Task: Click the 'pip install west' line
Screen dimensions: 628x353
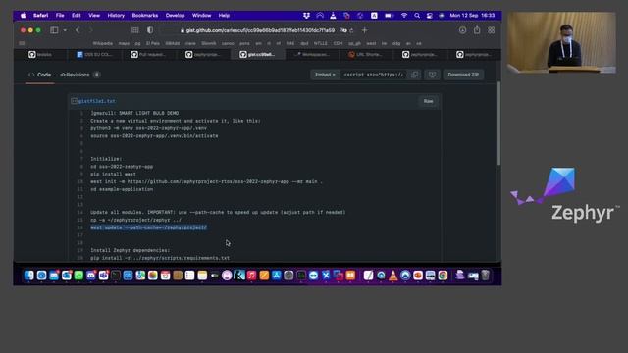Action: [x=114, y=175]
